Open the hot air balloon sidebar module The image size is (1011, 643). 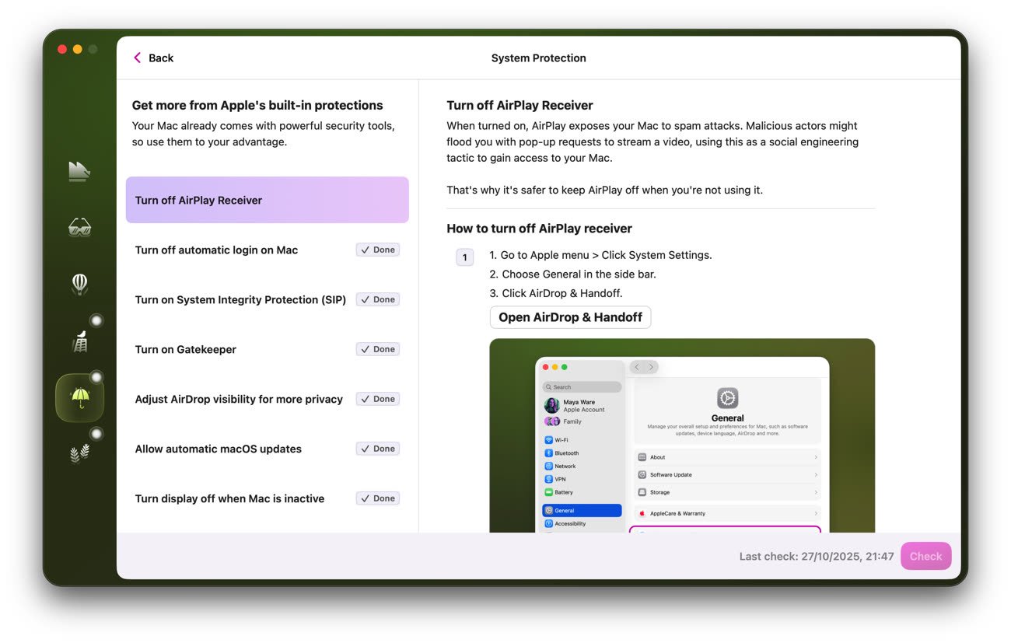(79, 285)
